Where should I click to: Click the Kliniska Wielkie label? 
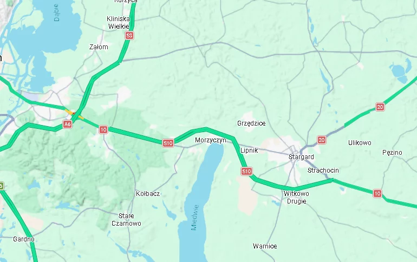click(119, 23)
